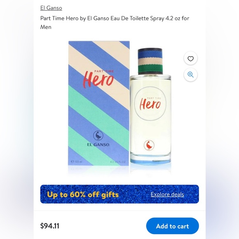
Task: Click the $94.11 price text
Action: pos(50,226)
